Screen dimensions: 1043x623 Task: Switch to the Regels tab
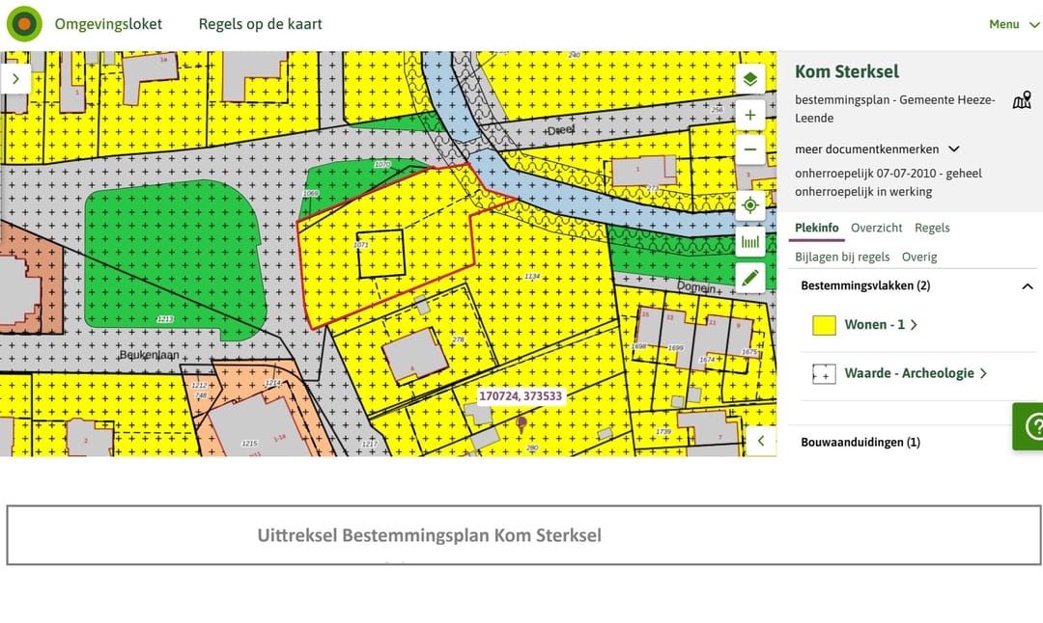932,228
